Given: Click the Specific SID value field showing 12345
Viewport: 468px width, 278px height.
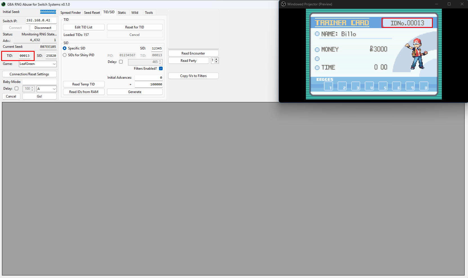Looking at the screenshot, I should tap(157, 48).
